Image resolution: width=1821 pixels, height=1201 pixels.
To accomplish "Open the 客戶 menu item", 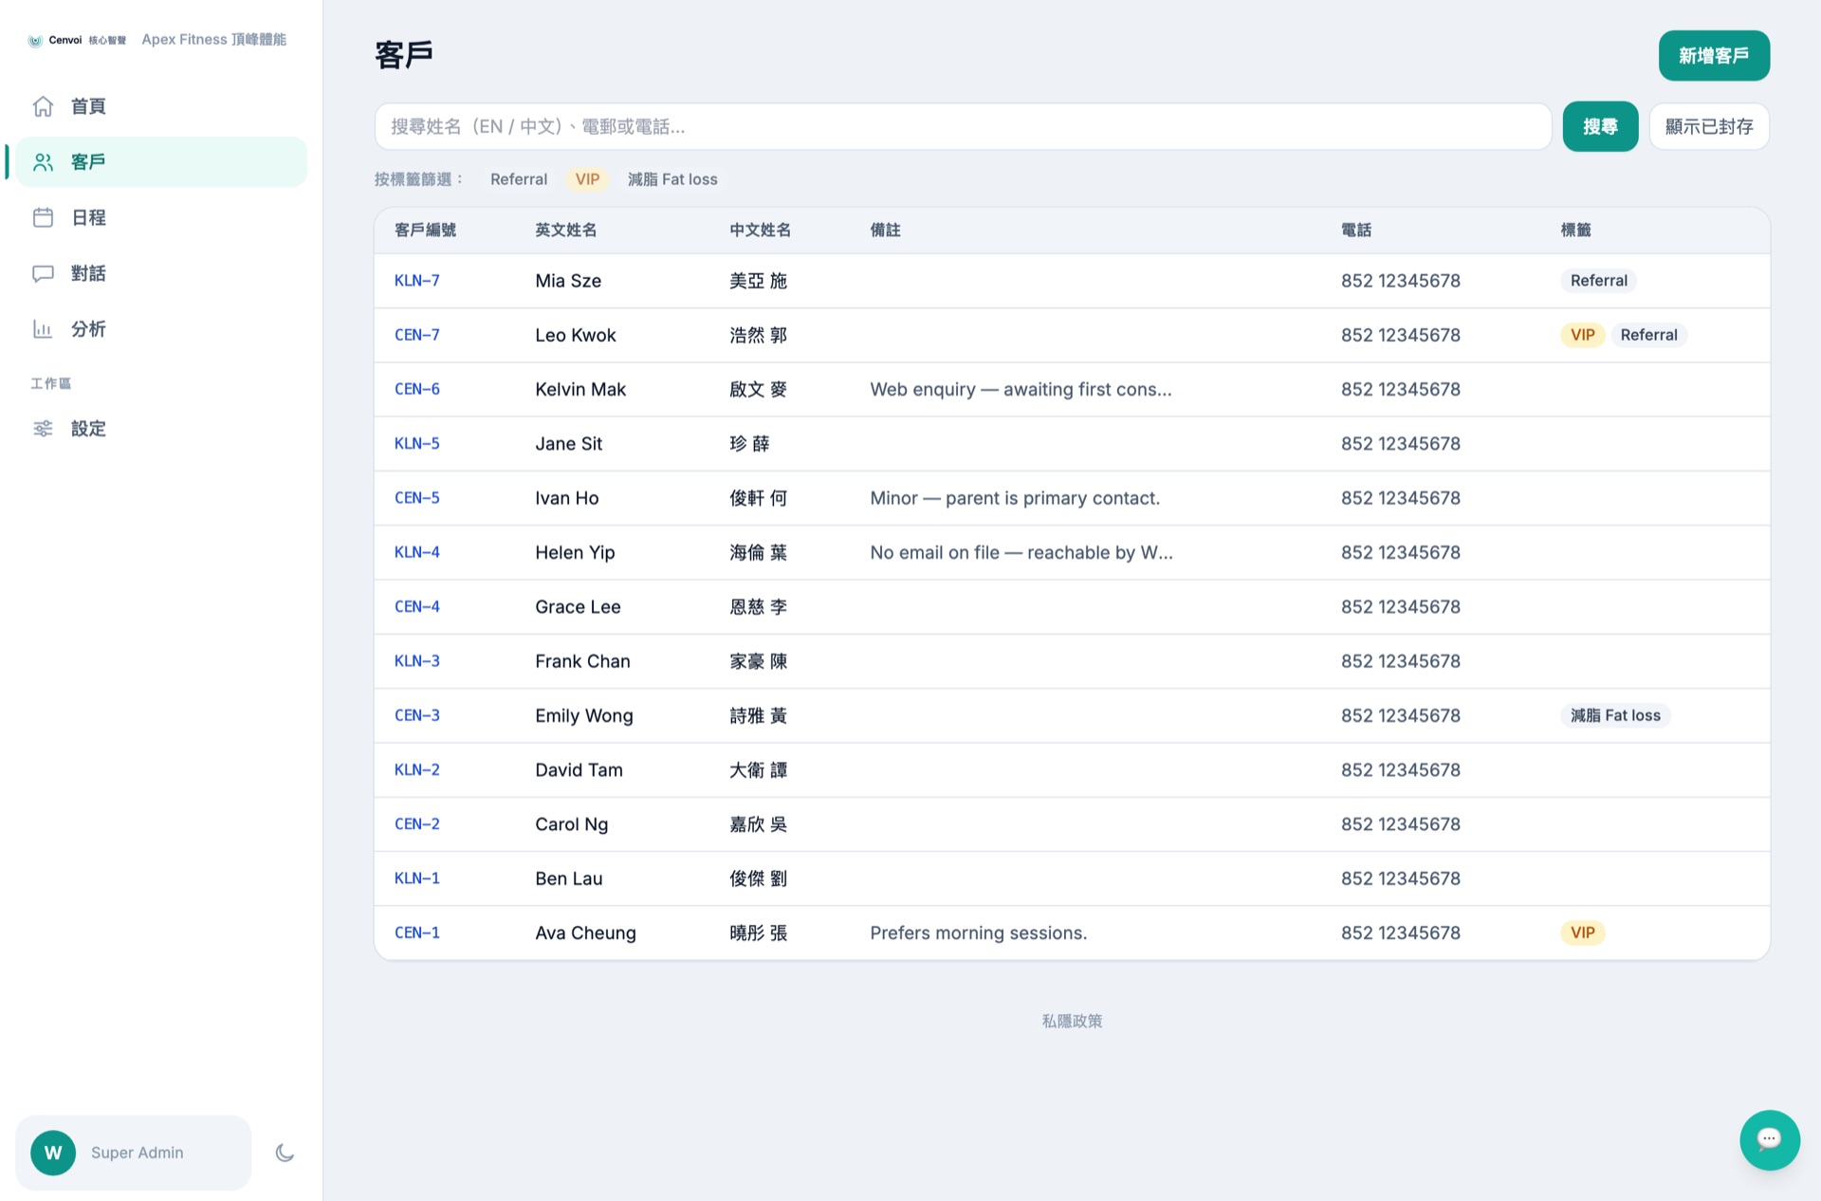I will (x=161, y=162).
